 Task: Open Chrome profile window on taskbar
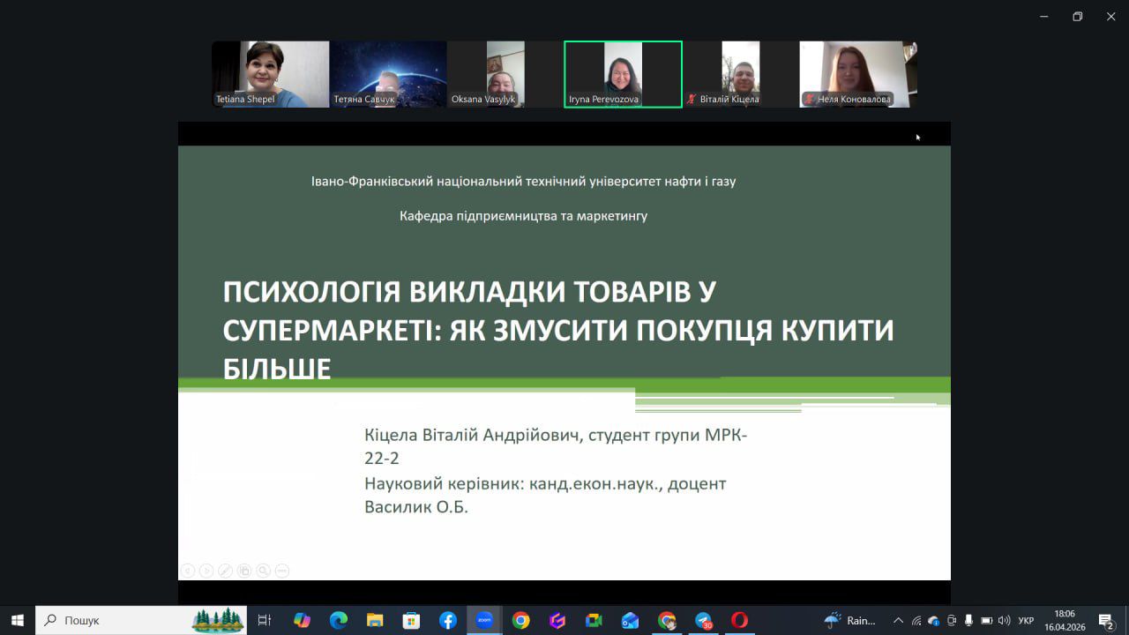pyautogui.click(x=667, y=620)
